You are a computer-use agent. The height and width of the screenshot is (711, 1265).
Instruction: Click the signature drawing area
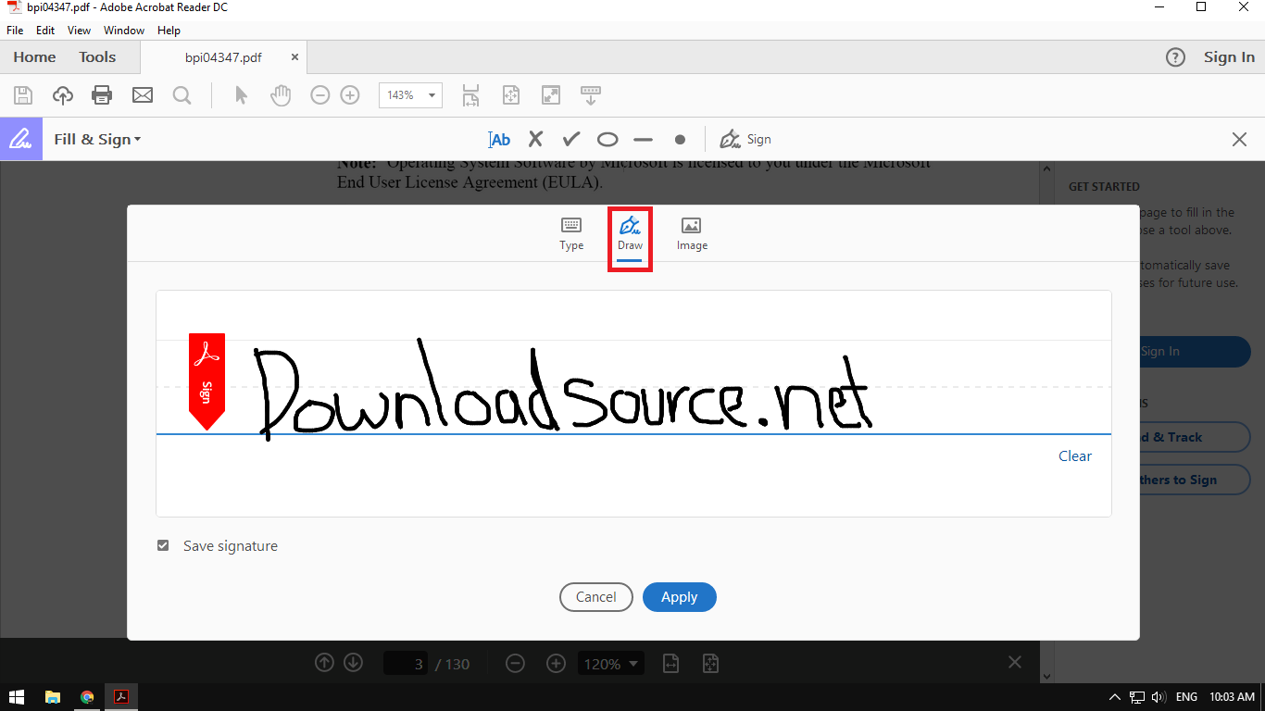point(633,404)
